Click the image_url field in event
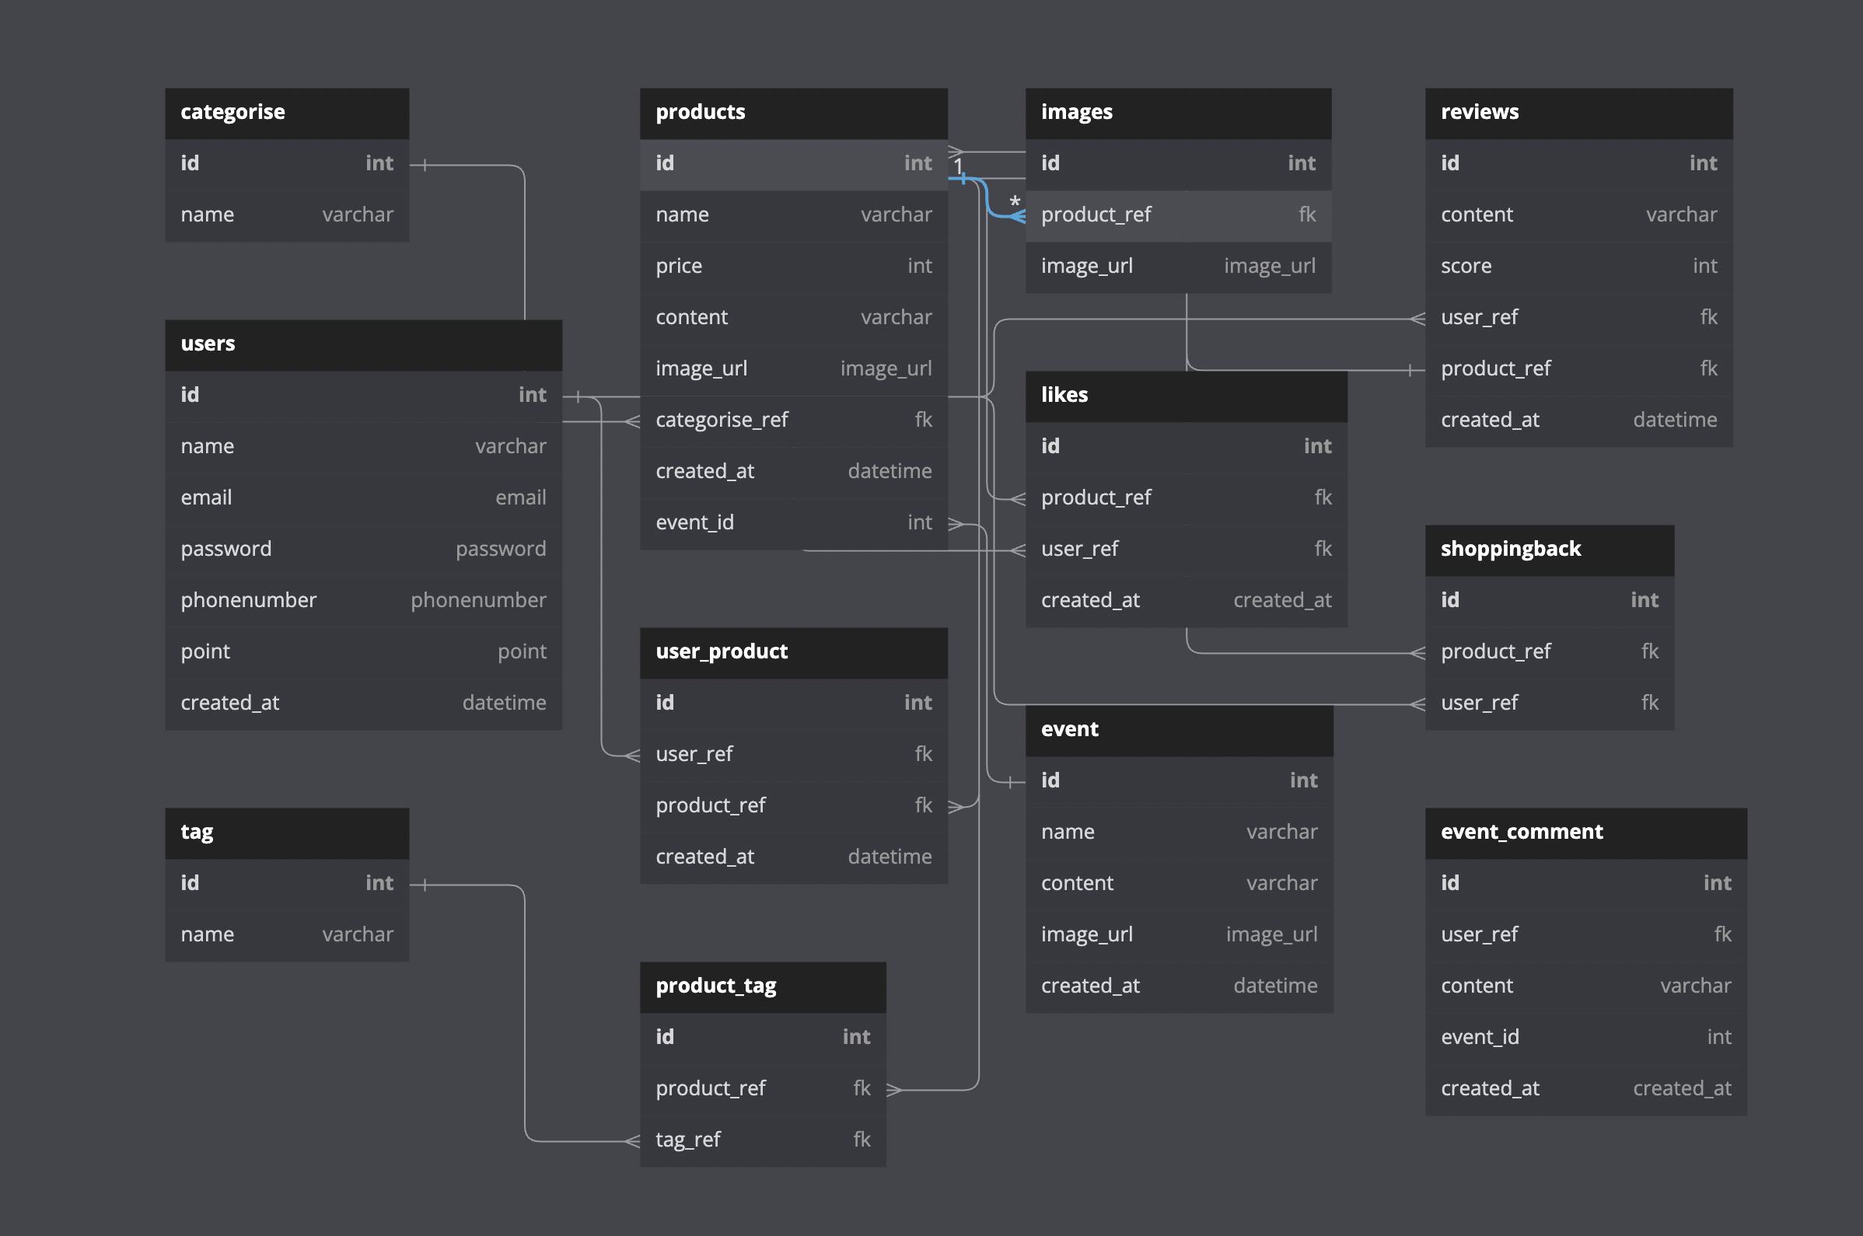Image resolution: width=1863 pixels, height=1236 pixels. pos(1178,934)
